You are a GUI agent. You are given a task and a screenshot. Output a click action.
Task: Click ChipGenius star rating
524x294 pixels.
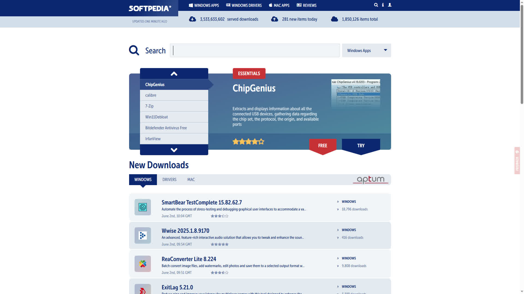[248, 142]
